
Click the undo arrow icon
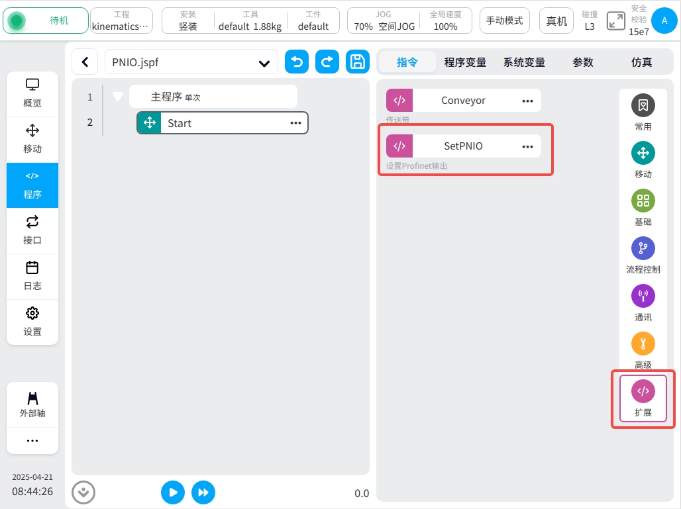[297, 62]
